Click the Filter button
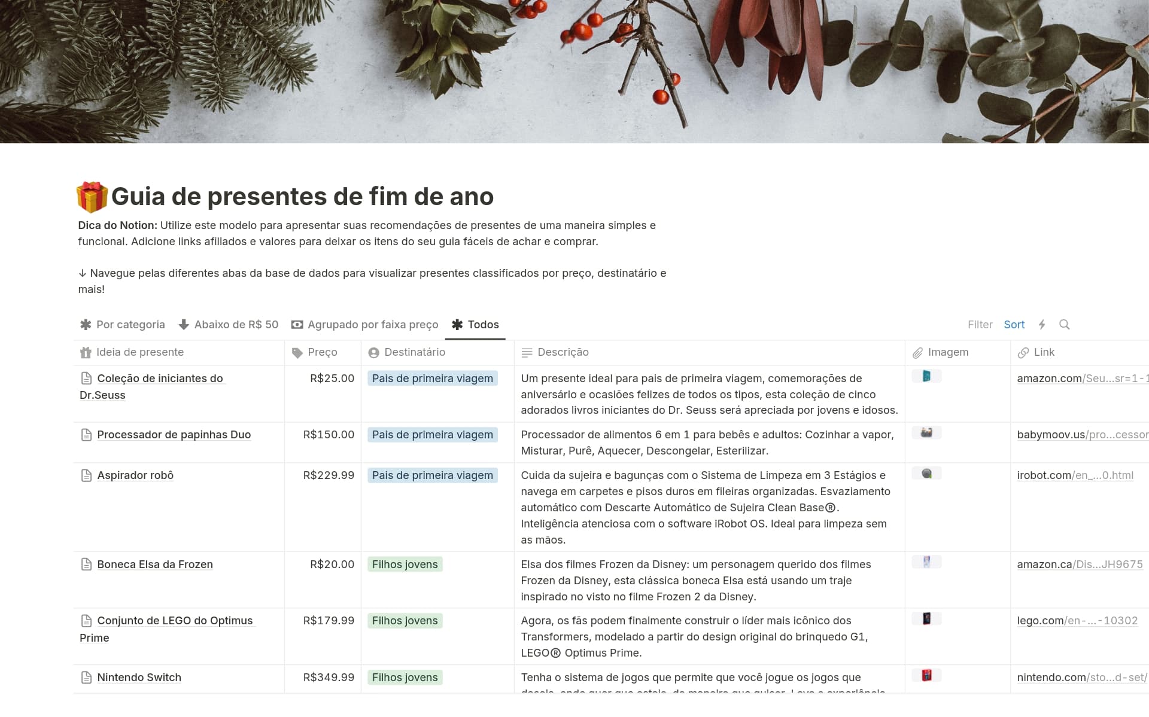 [980, 324]
